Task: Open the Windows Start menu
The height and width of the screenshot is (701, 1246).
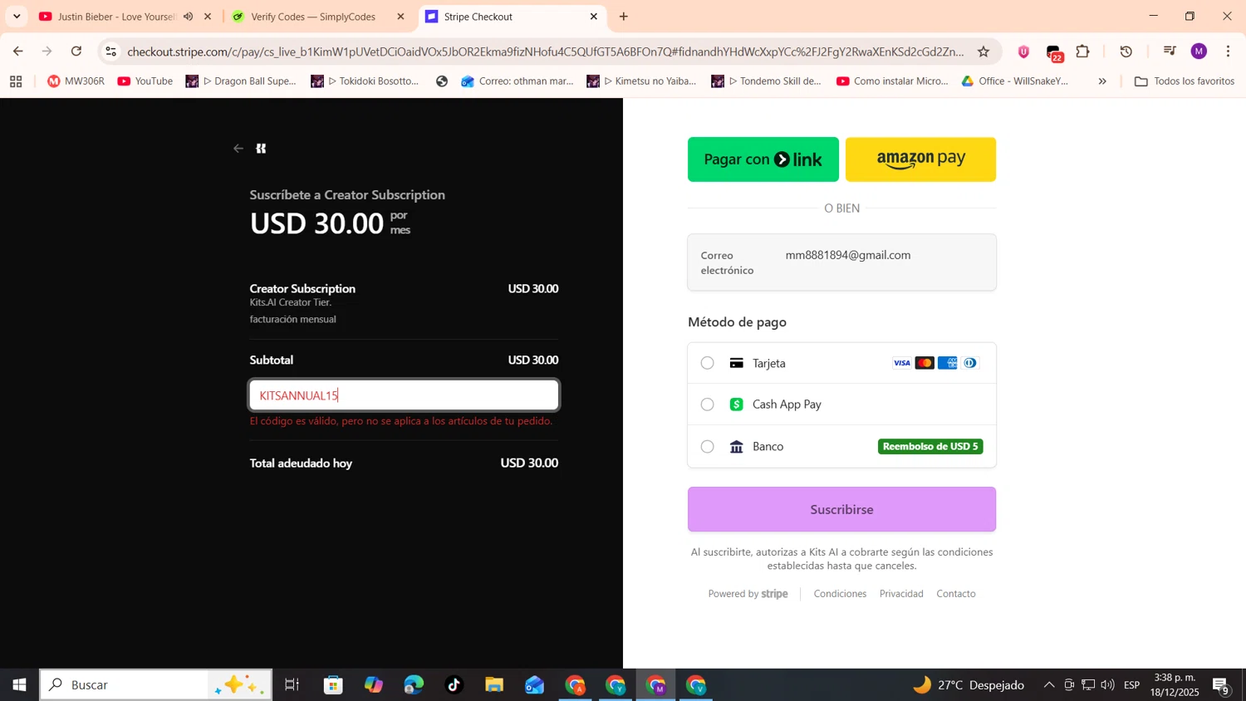Action: click(x=19, y=685)
